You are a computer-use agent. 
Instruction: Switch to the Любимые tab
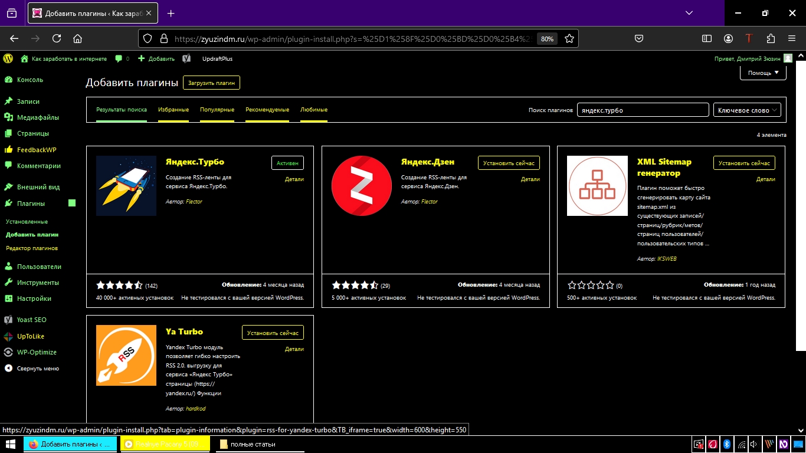click(x=314, y=110)
